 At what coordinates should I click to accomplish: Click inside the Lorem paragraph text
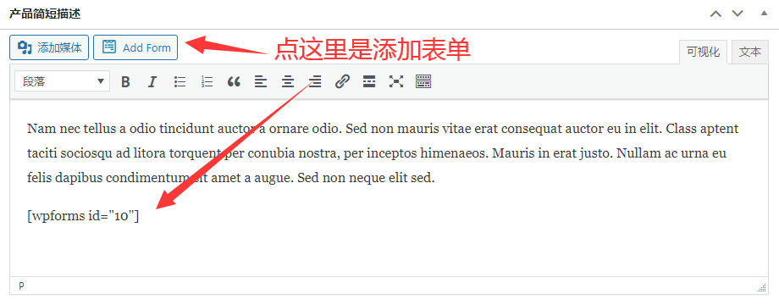coord(383,154)
